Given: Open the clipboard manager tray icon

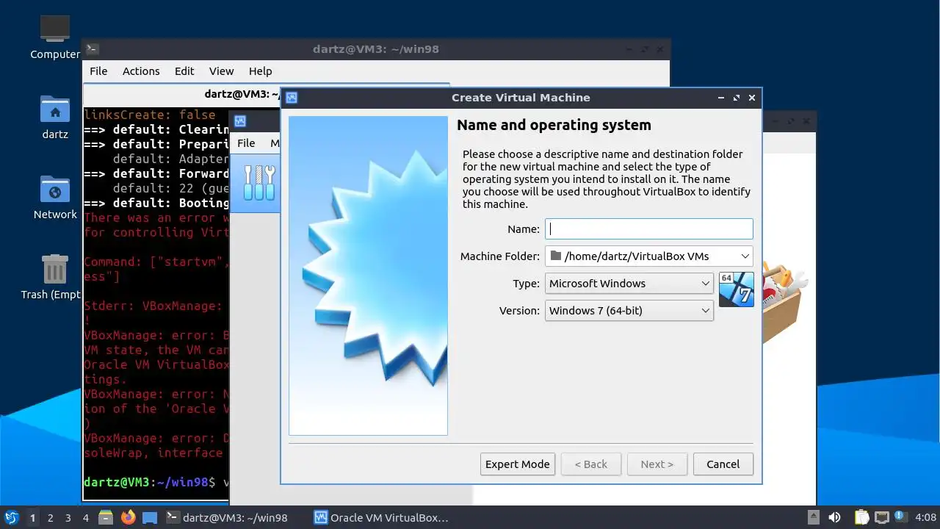Looking at the screenshot, I should pyautogui.click(x=861, y=517).
